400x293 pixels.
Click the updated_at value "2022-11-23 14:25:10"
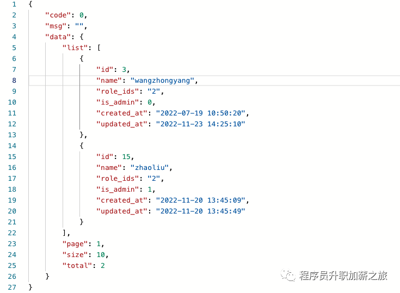[x=200, y=124]
